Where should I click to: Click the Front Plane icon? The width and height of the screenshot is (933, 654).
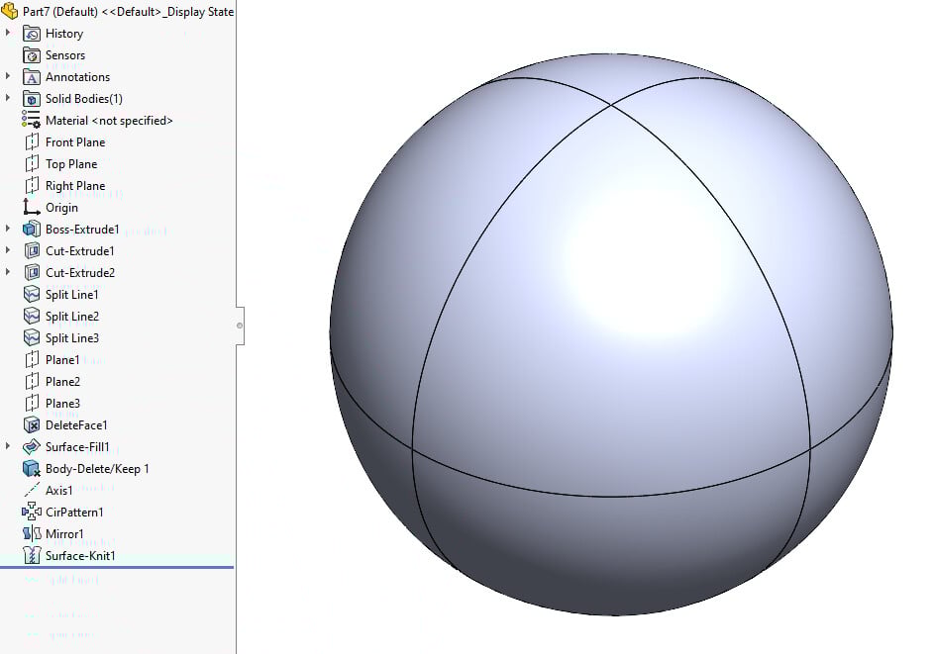point(32,142)
